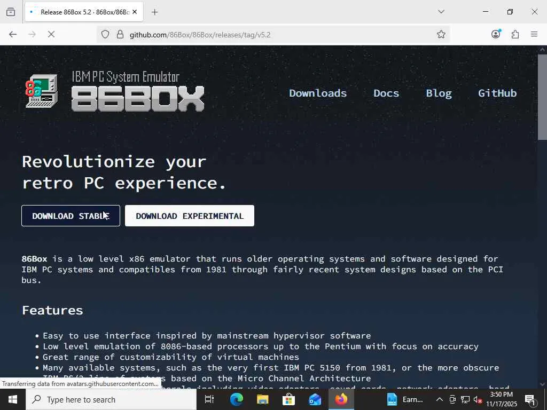Open Microsoft Store from taskbar
The height and width of the screenshot is (410, 547).
pos(288,399)
